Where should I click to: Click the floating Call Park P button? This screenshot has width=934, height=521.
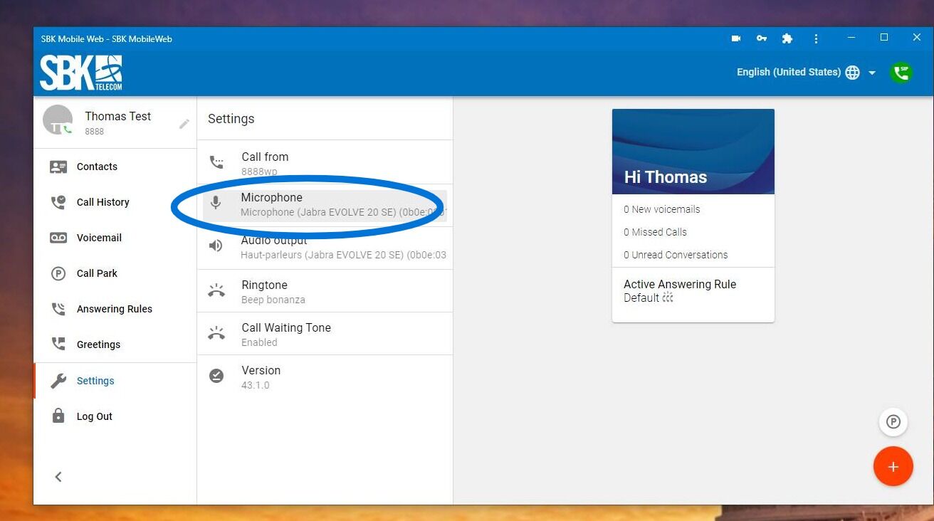[x=893, y=422]
